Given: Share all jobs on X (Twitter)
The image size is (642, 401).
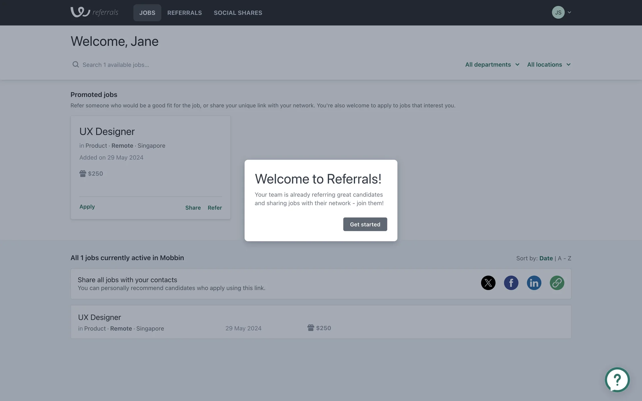Looking at the screenshot, I should tap(488, 283).
